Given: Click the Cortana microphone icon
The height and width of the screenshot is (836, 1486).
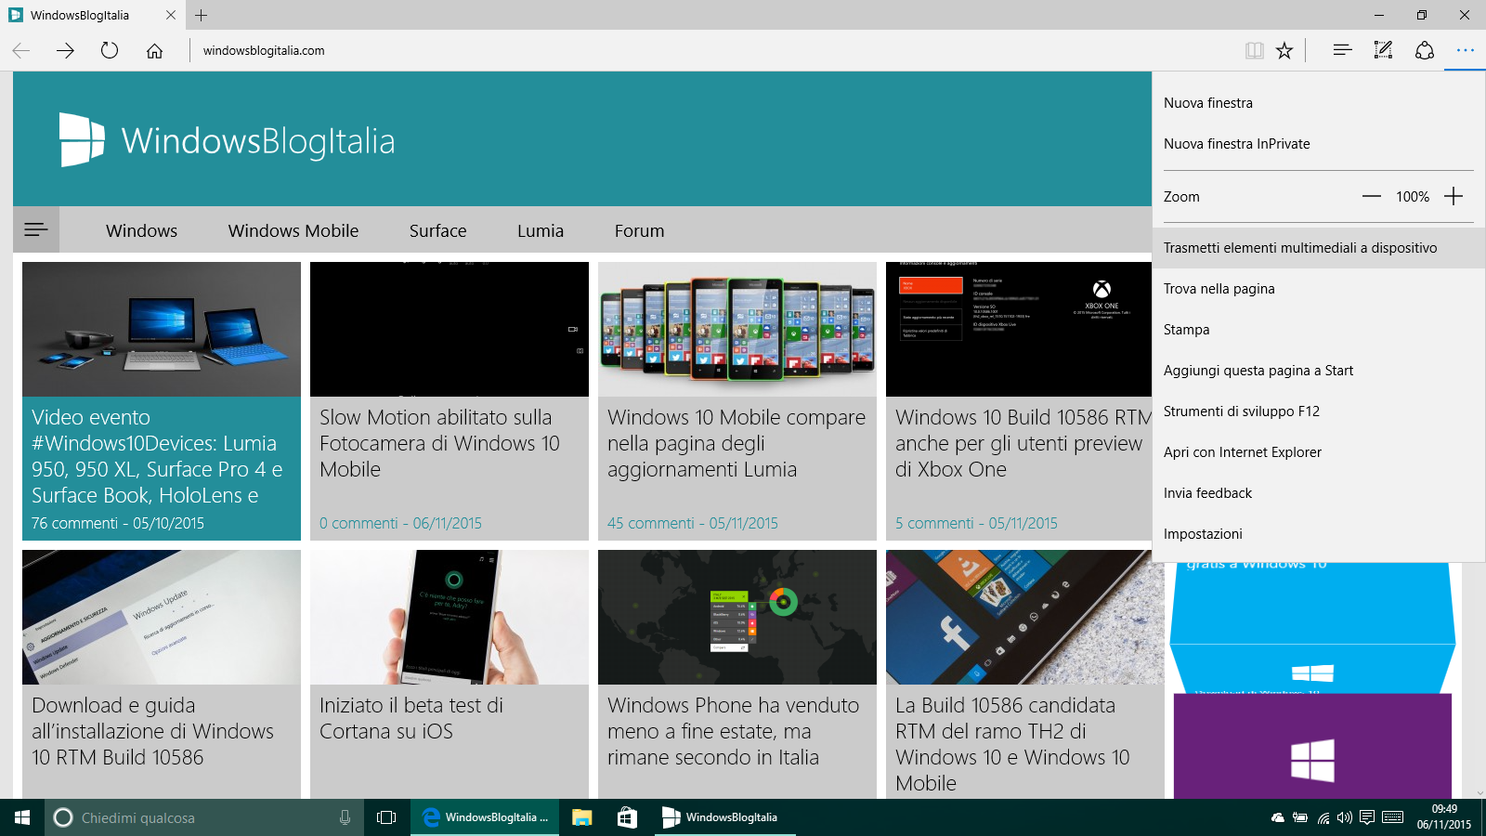Looking at the screenshot, I should [x=345, y=817].
